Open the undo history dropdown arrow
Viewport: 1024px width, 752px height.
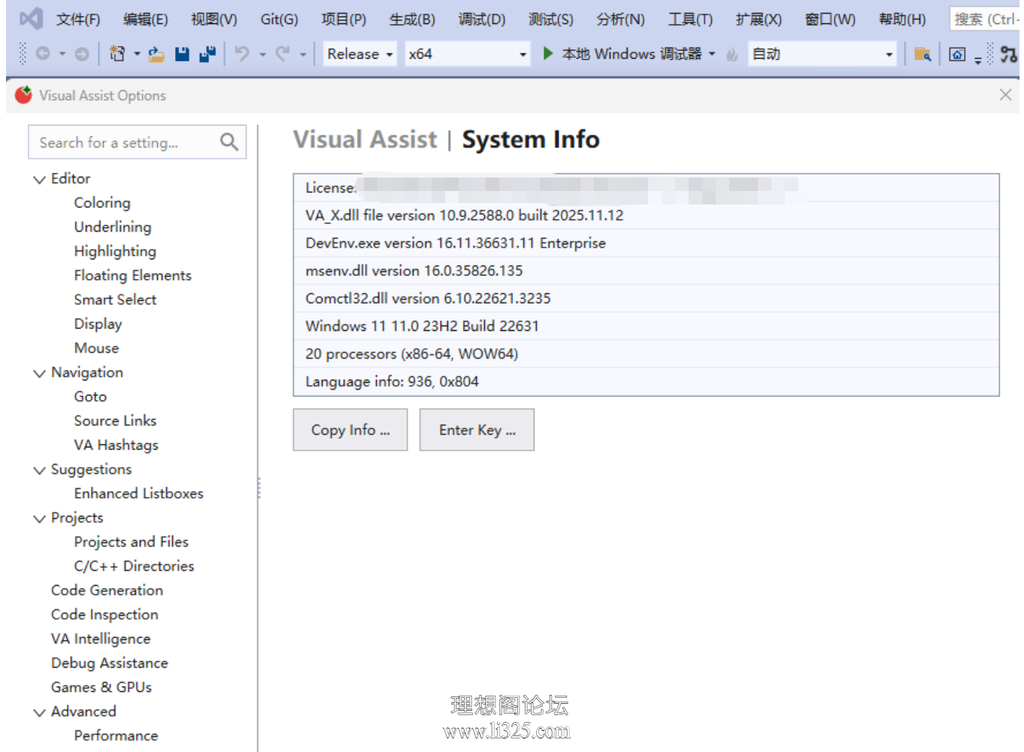[262, 54]
